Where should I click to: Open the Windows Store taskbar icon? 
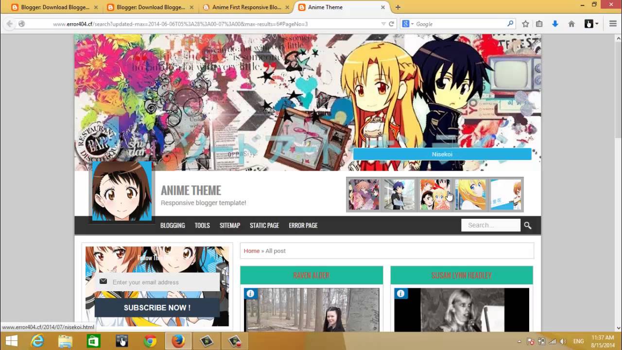(x=93, y=341)
